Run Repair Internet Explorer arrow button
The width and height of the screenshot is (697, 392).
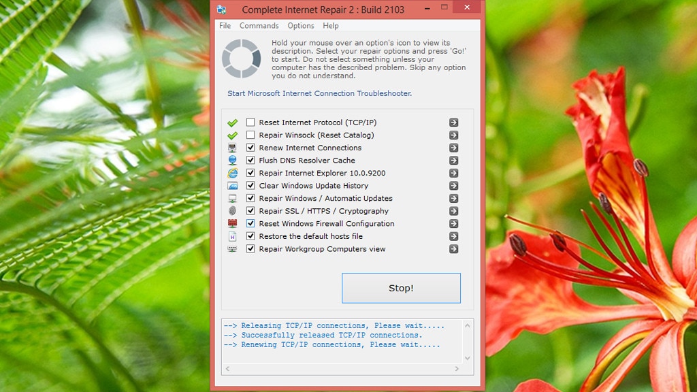[453, 174]
